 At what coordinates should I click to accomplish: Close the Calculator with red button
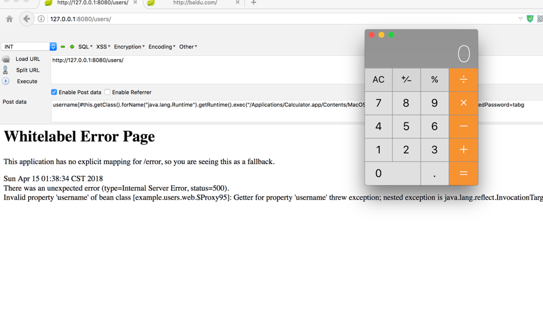pos(372,35)
